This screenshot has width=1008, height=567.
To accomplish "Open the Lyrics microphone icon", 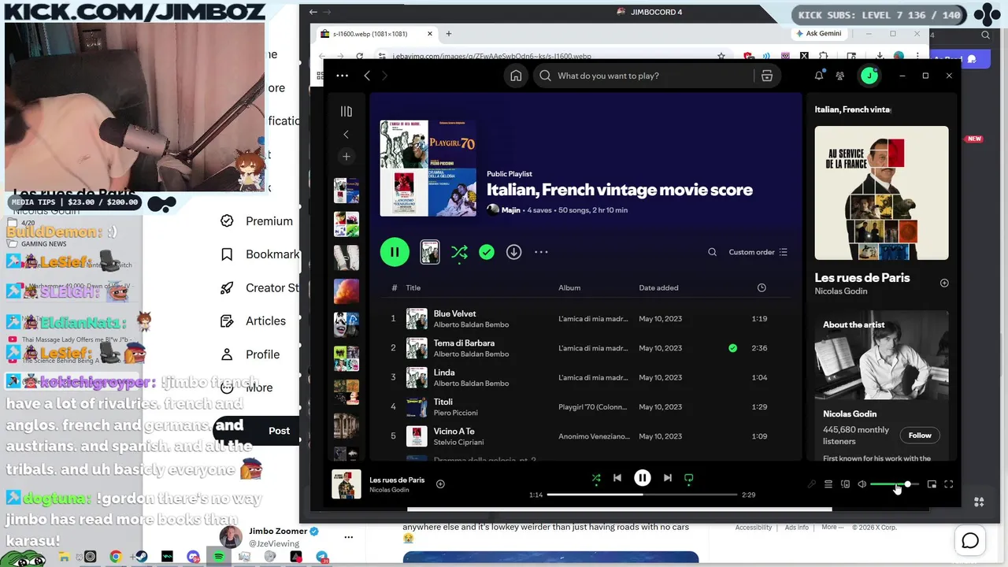I will click(812, 484).
